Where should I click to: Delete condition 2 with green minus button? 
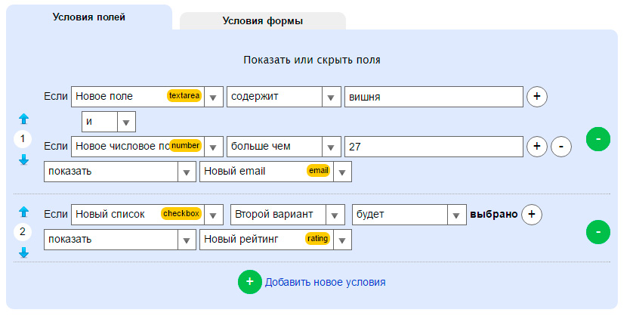[597, 232]
